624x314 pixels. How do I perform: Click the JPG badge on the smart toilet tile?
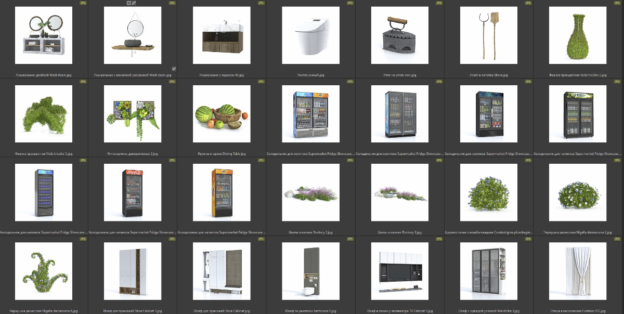pyautogui.click(x=350, y=3)
